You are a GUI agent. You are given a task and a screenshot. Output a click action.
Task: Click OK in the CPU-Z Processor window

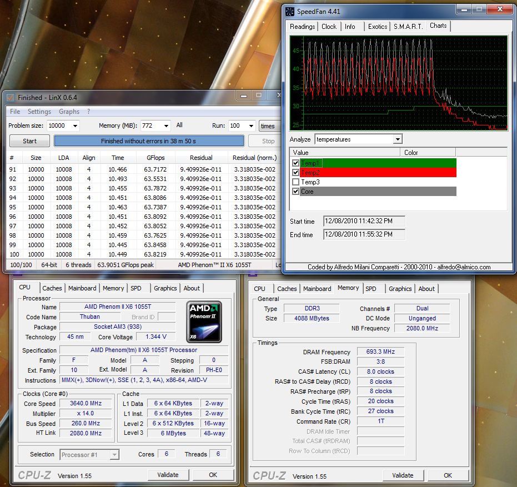coord(213,475)
